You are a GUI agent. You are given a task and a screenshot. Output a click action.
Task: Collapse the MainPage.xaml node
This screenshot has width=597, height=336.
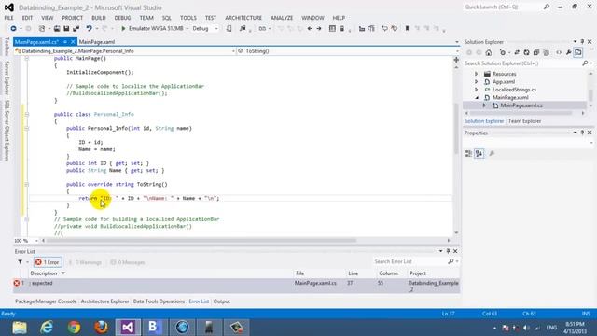pos(477,97)
